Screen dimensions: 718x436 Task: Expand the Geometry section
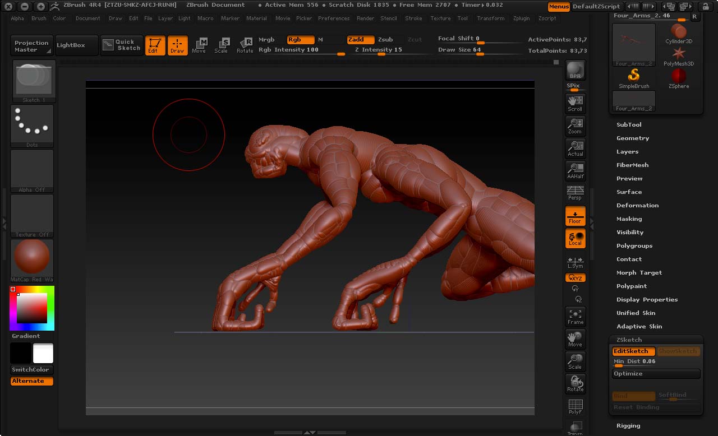pyautogui.click(x=633, y=138)
